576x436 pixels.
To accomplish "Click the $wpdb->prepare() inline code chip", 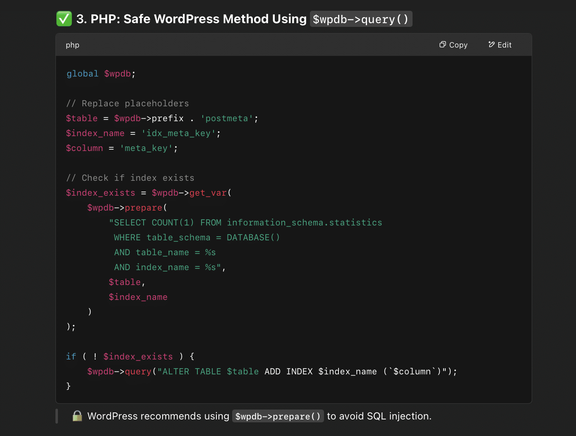I will 278,417.
